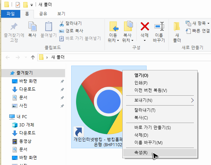Screen dimensions: 211x165
Task: Click Easy access (빠른 연결) in the ribbon
Action: [198, 31]
